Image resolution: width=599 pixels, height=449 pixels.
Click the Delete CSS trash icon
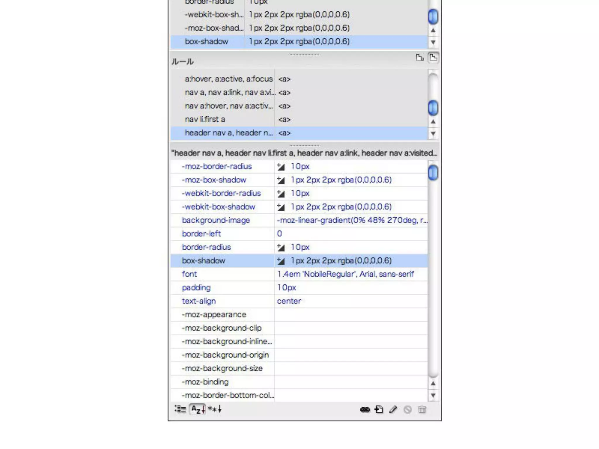422,410
